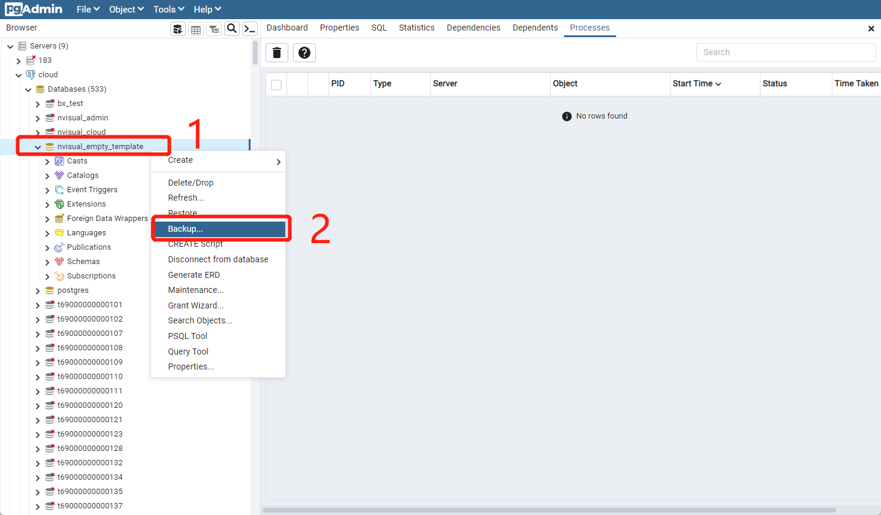The height and width of the screenshot is (515, 881).
Task: Sort by the Start Time column header
Action: click(x=696, y=84)
